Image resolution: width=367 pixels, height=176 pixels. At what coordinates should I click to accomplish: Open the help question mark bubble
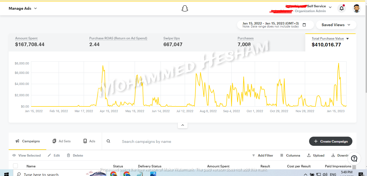click(x=354, y=159)
